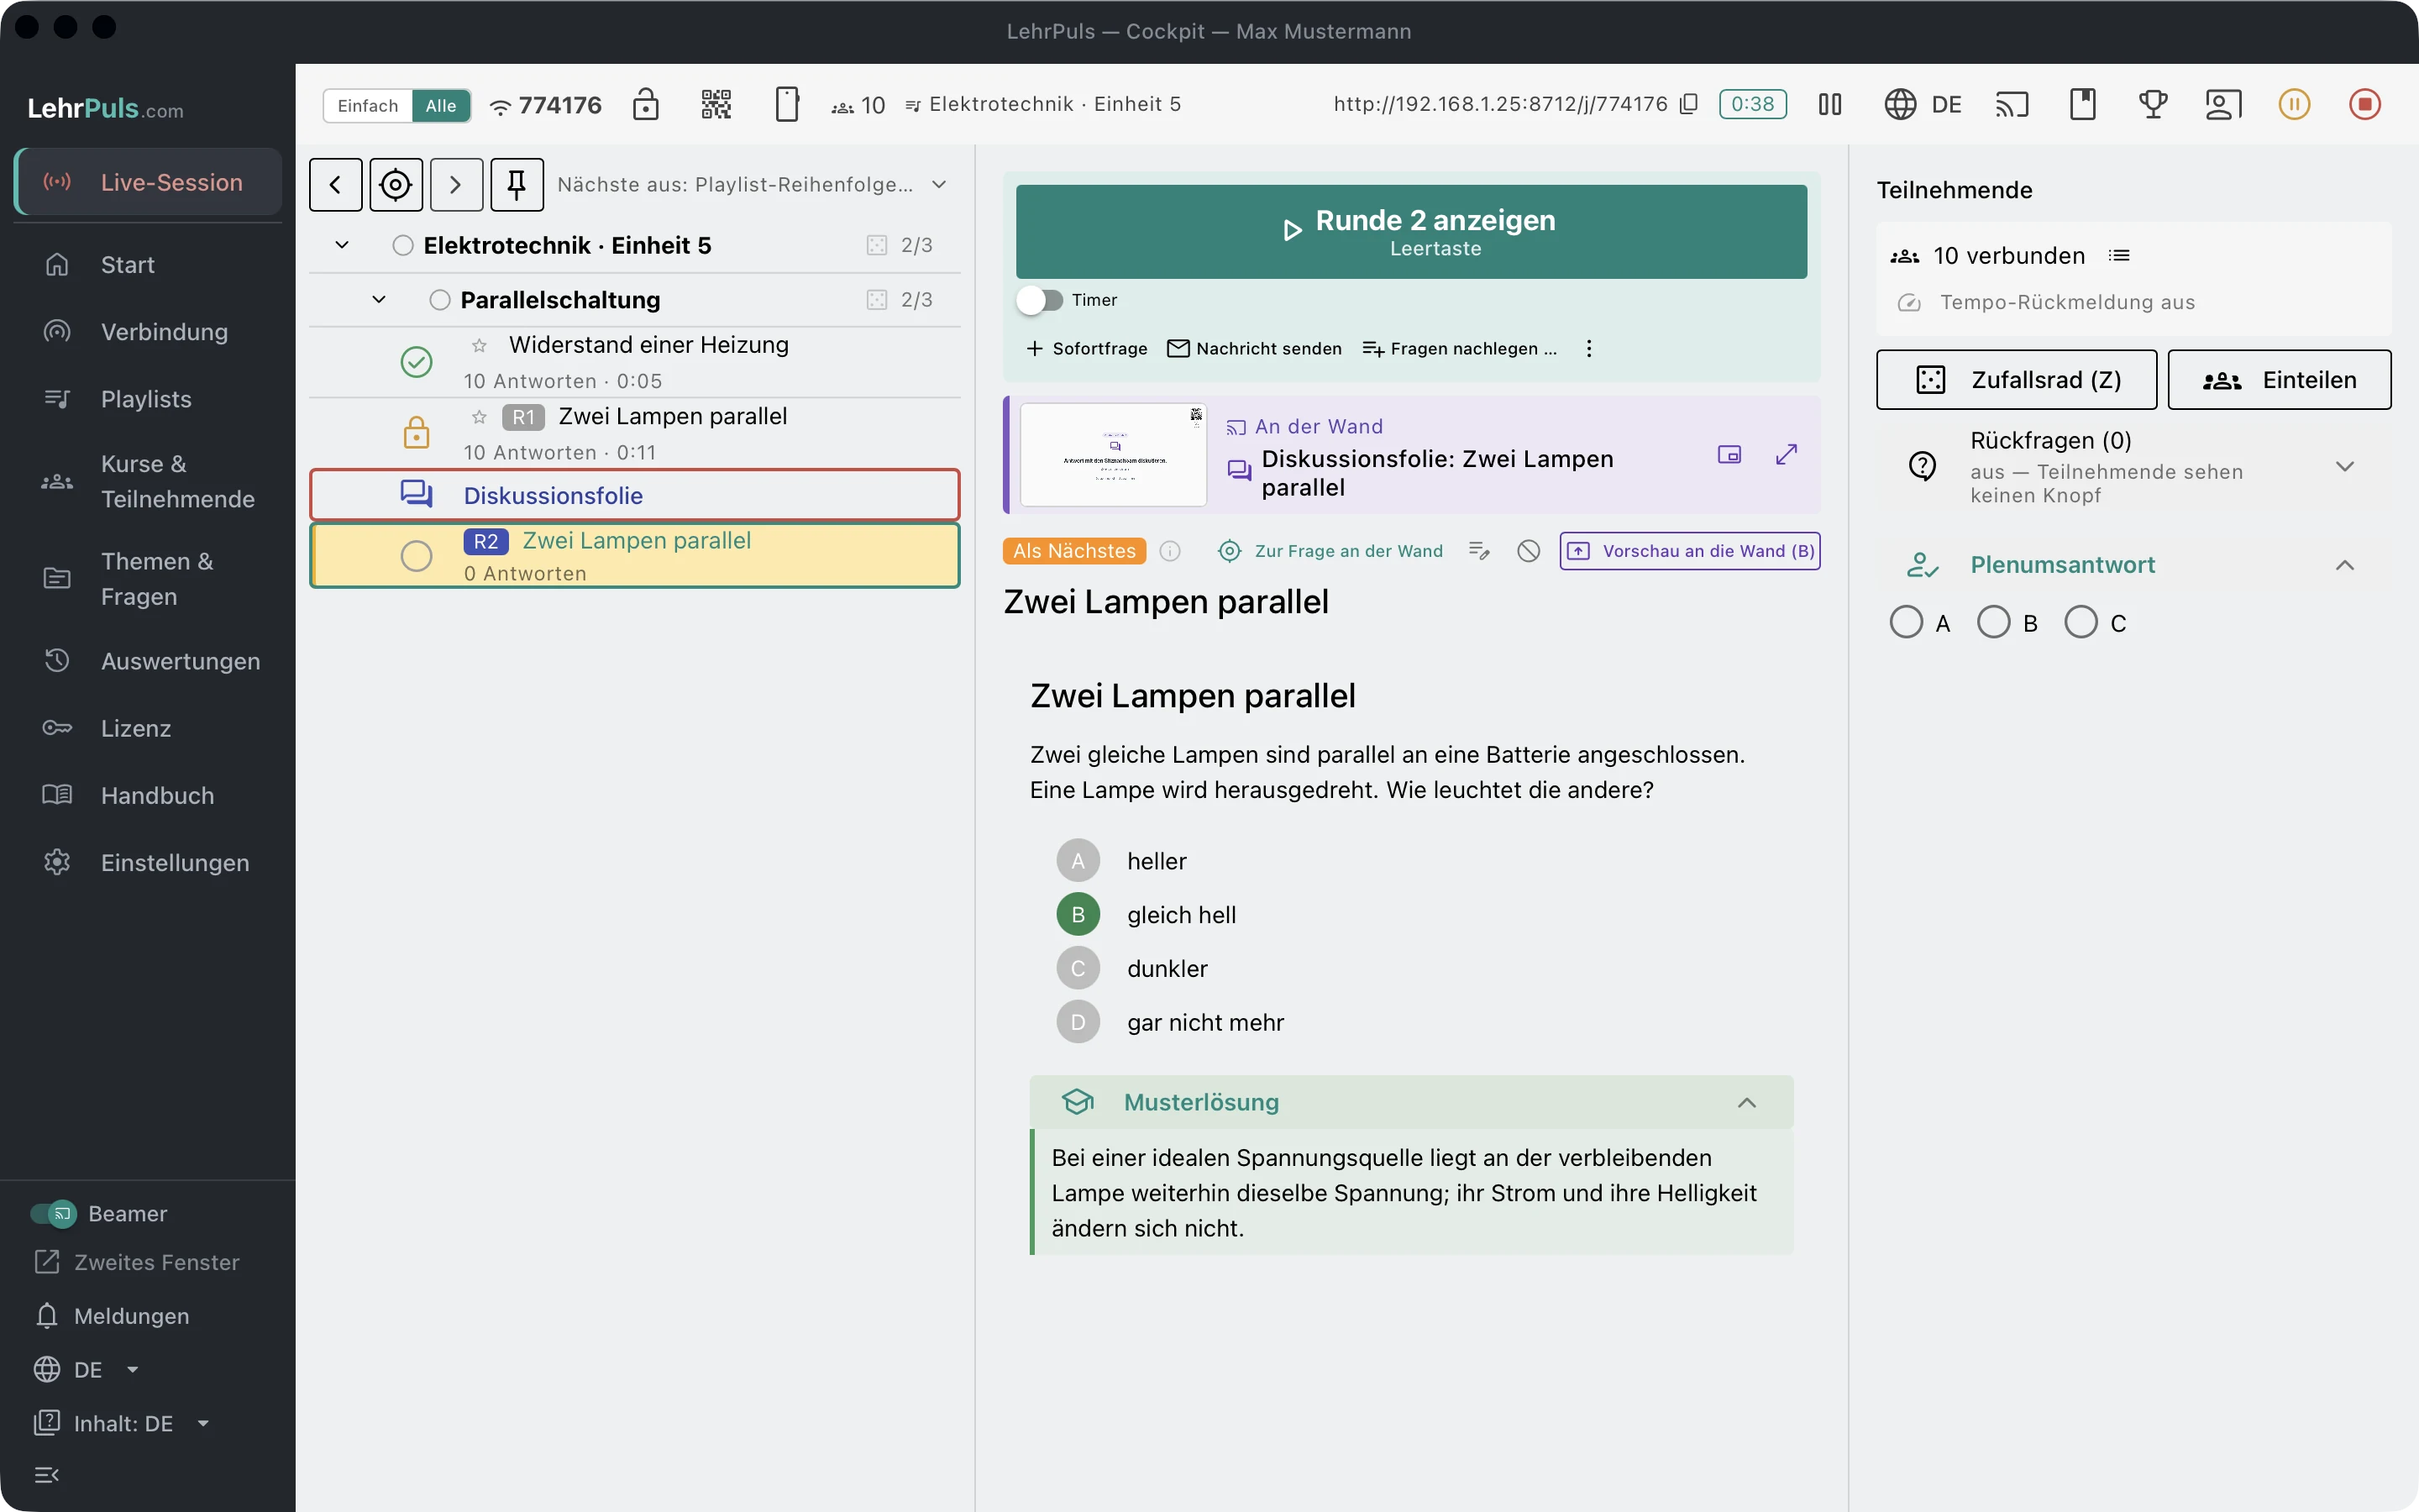Click Vorschau an die Wand (B)
The height and width of the screenshot is (1512, 2419).
tap(1689, 551)
